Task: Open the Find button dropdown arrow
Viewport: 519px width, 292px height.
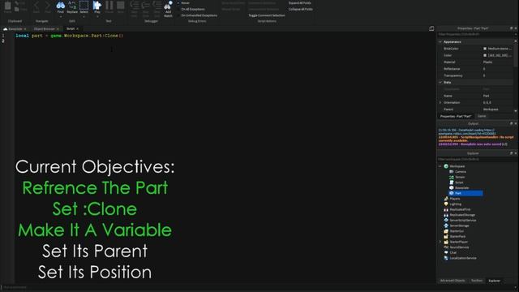Action: point(60,16)
